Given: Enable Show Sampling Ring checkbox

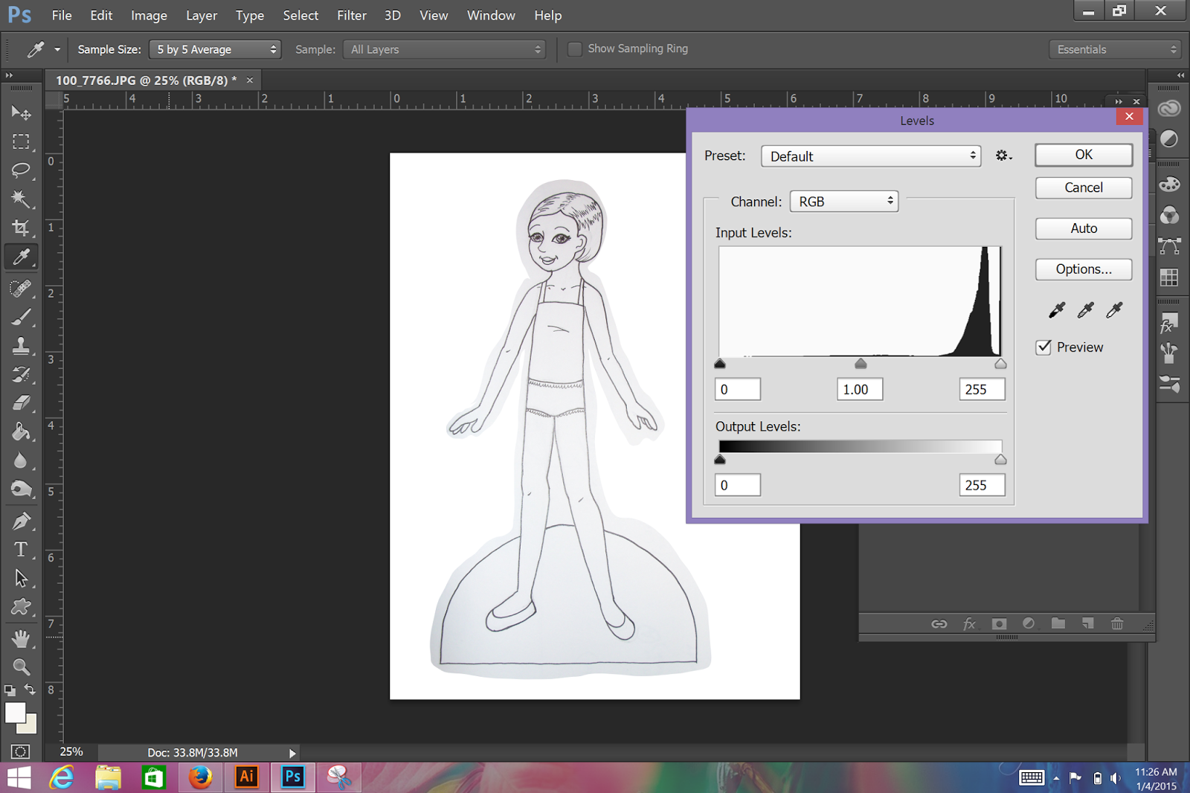Looking at the screenshot, I should [574, 49].
